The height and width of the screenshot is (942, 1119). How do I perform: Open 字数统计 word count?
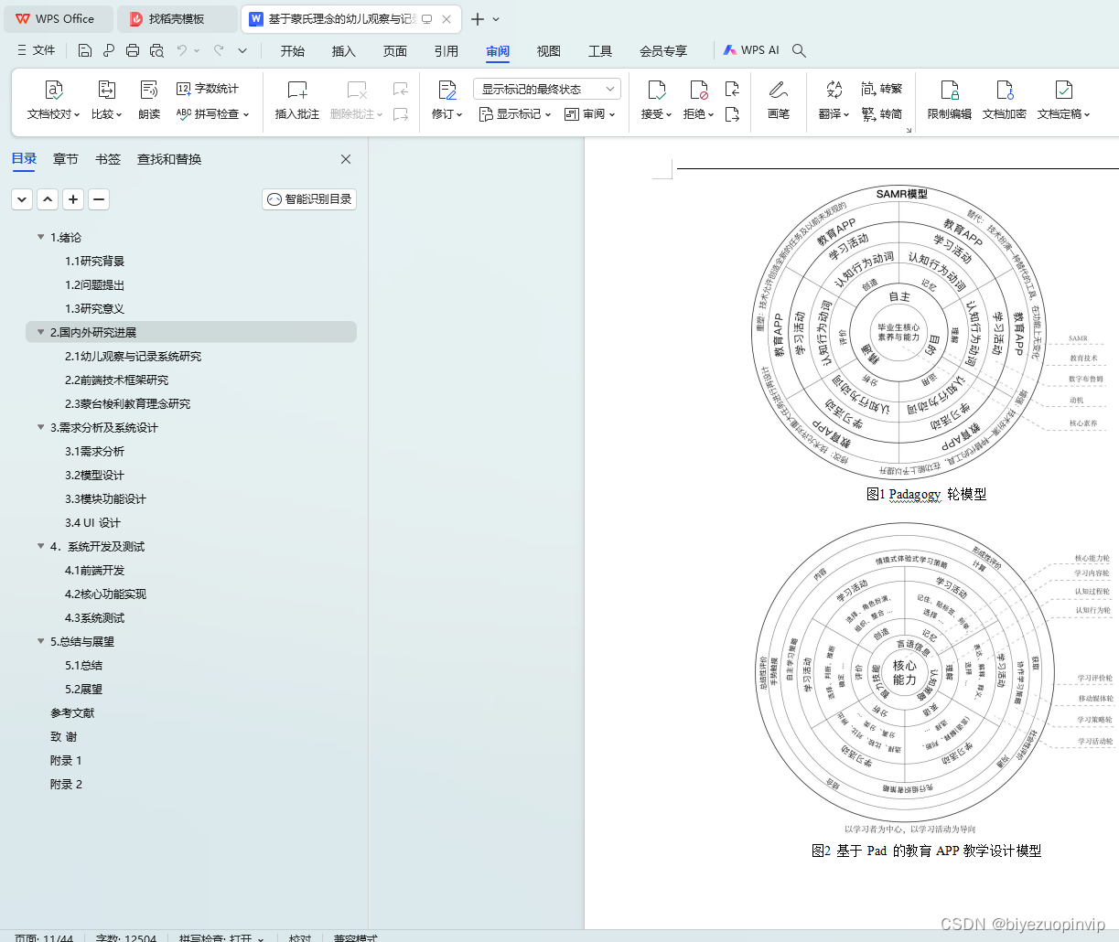[208, 89]
